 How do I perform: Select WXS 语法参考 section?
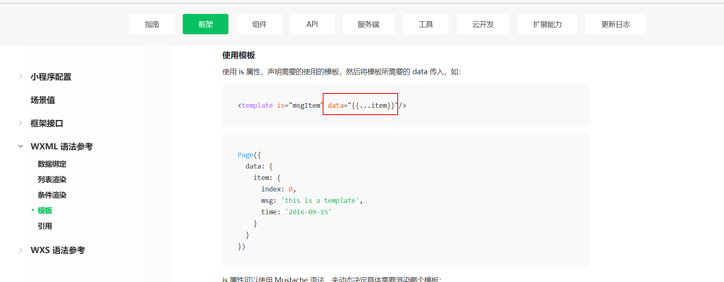point(58,250)
